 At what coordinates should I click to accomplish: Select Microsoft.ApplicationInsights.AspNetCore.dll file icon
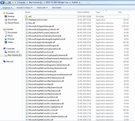tap(26, 39)
